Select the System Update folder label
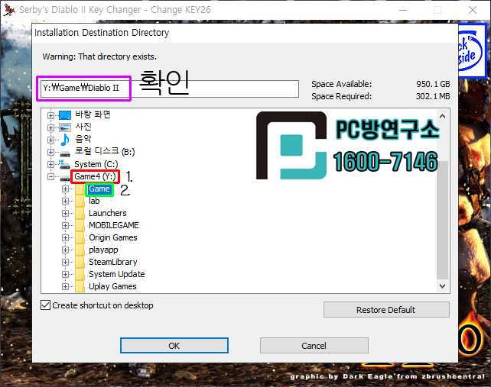The height and width of the screenshot is (387, 491). [x=117, y=274]
